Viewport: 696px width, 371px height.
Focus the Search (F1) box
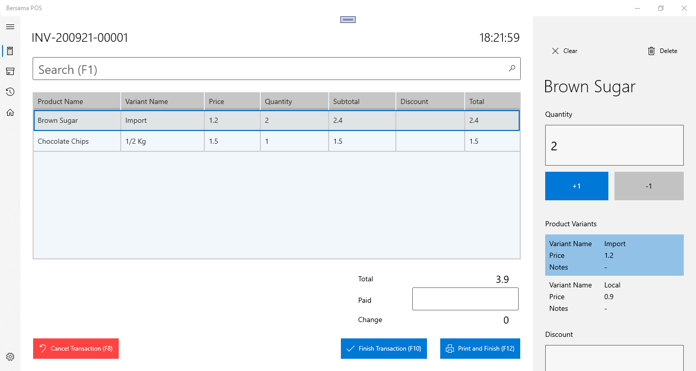coord(270,69)
